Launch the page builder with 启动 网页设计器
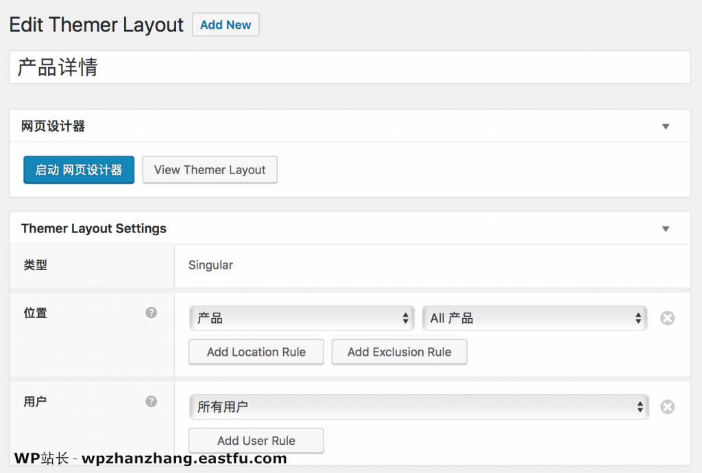 pyautogui.click(x=79, y=170)
